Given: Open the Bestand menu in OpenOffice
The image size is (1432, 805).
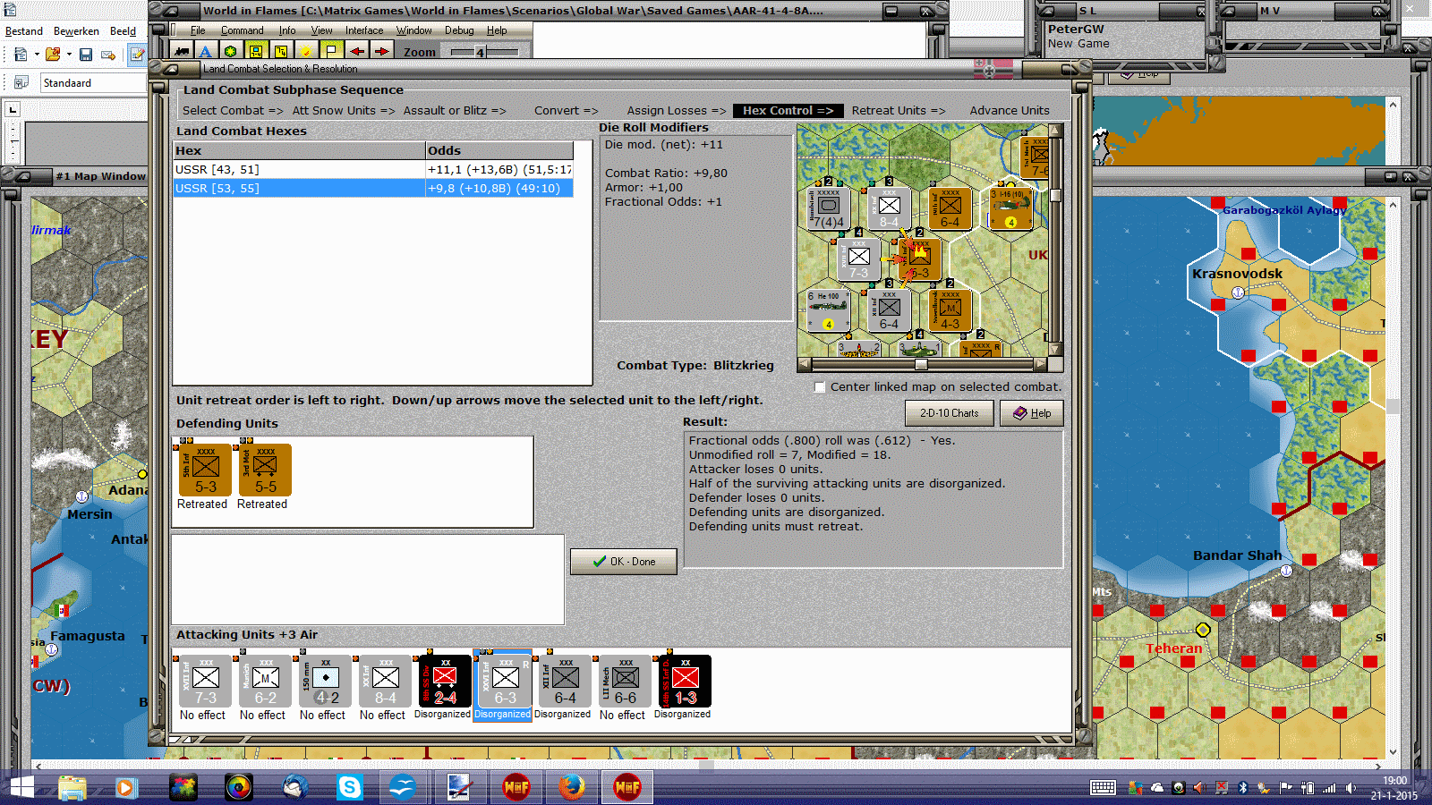Looking at the screenshot, I should coord(24,31).
